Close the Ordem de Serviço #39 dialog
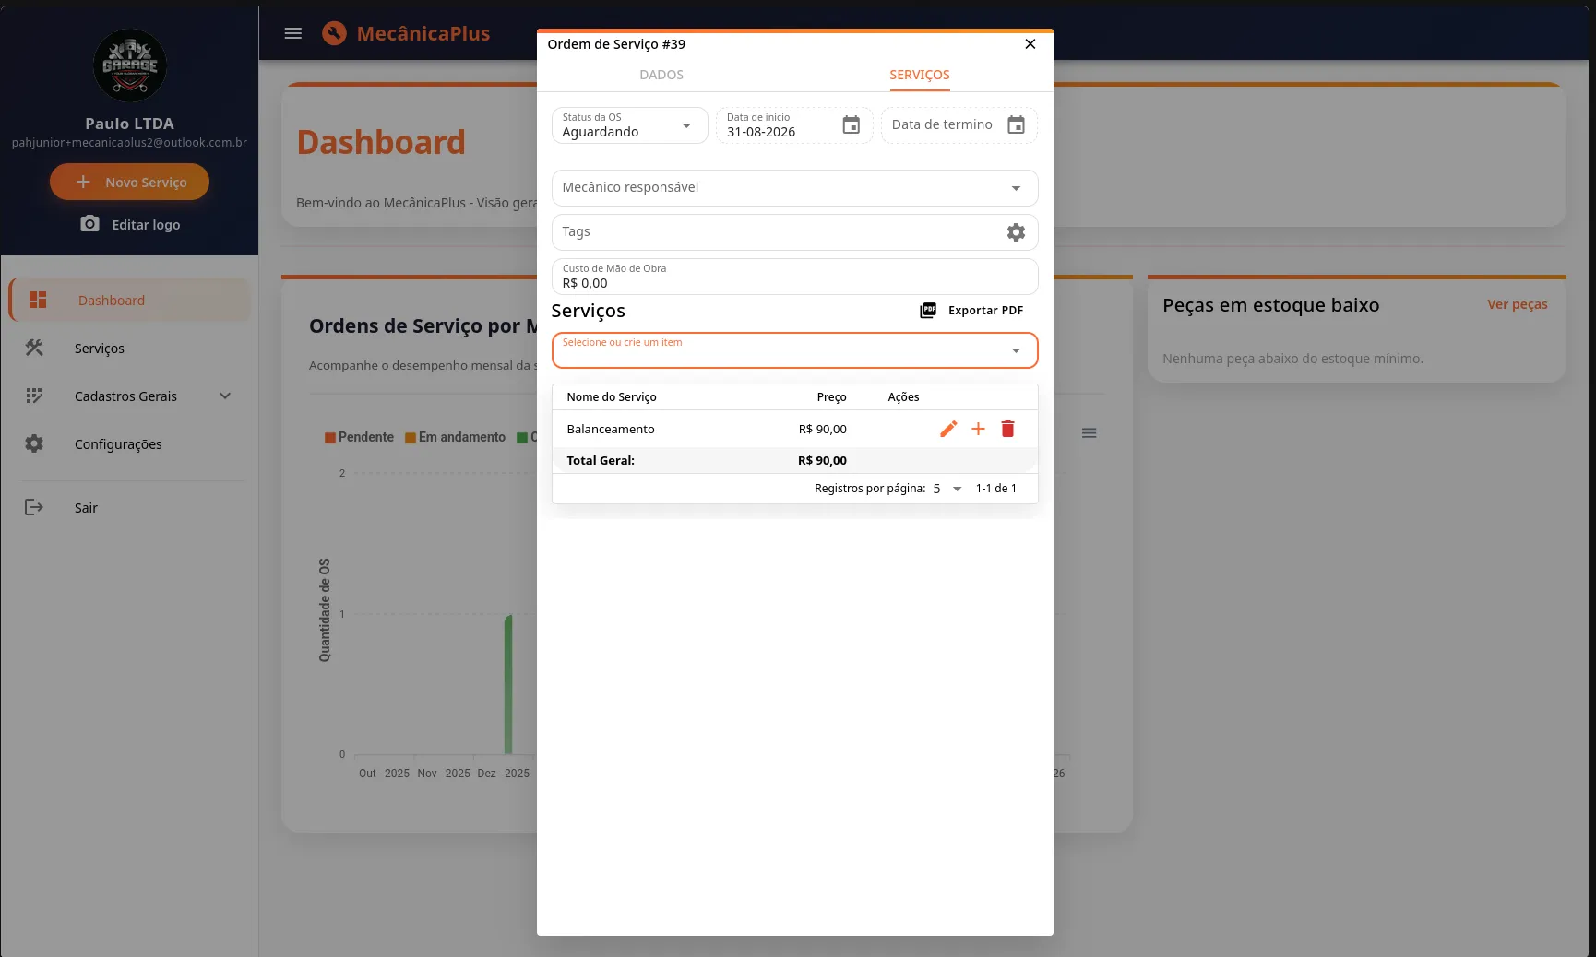The height and width of the screenshot is (957, 1596). point(1030,44)
